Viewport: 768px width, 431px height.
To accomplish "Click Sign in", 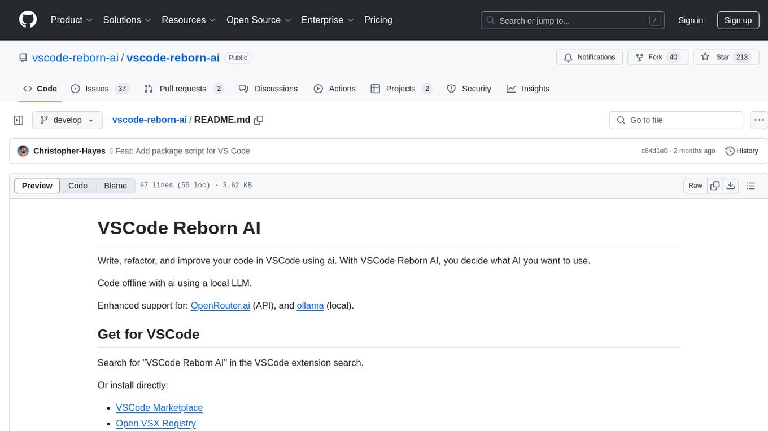I will [691, 20].
